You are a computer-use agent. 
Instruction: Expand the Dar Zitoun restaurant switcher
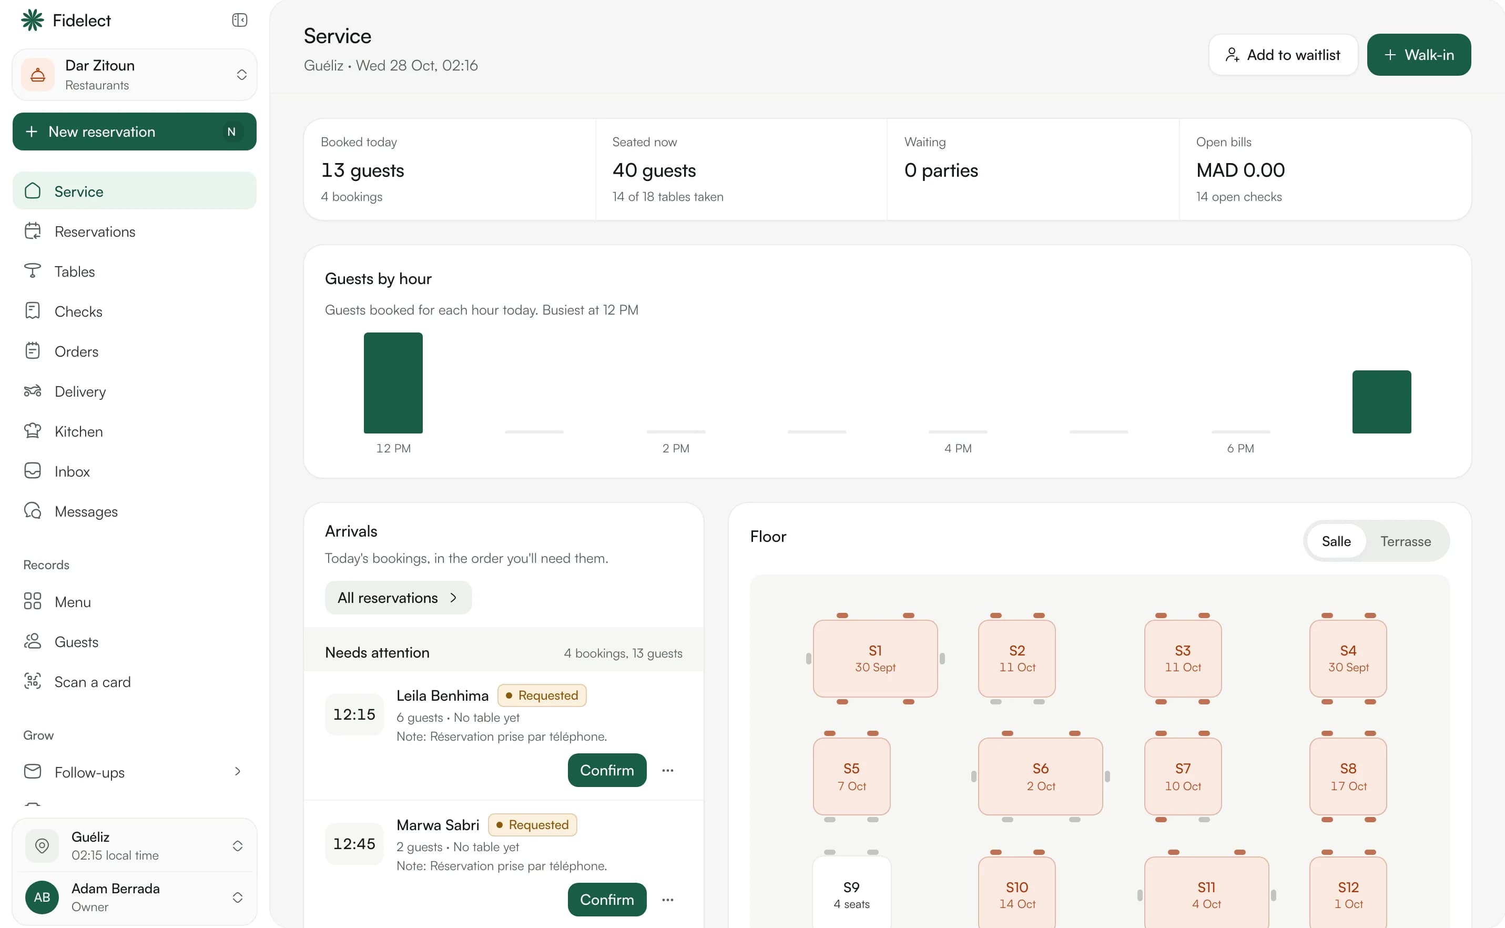(x=135, y=75)
